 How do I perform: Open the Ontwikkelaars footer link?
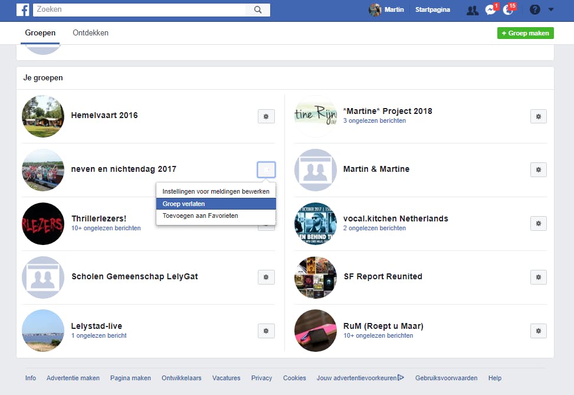[x=182, y=378]
